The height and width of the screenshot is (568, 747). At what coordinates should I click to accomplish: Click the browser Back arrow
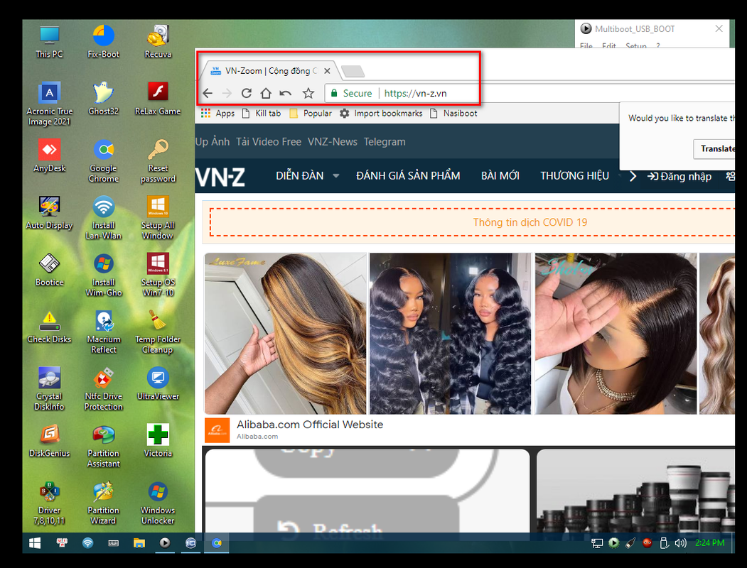pos(208,93)
